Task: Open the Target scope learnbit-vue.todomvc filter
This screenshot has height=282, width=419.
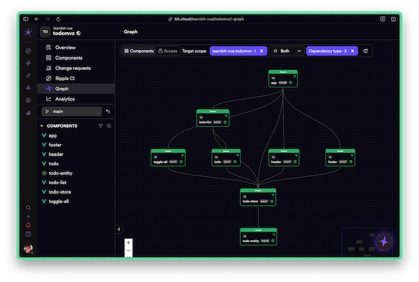Action: pos(234,51)
